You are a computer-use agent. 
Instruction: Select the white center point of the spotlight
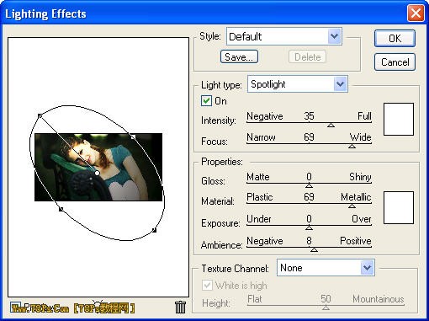point(97,173)
